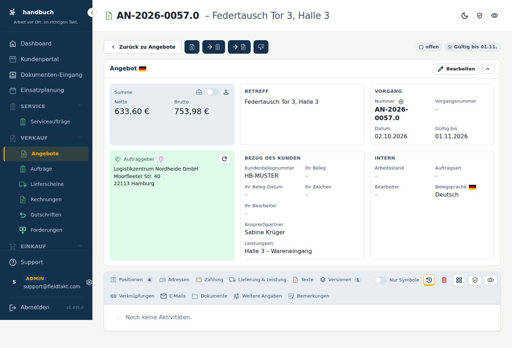Open the Versionen tab
The height and width of the screenshot is (348, 512).
[x=341, y=280]
